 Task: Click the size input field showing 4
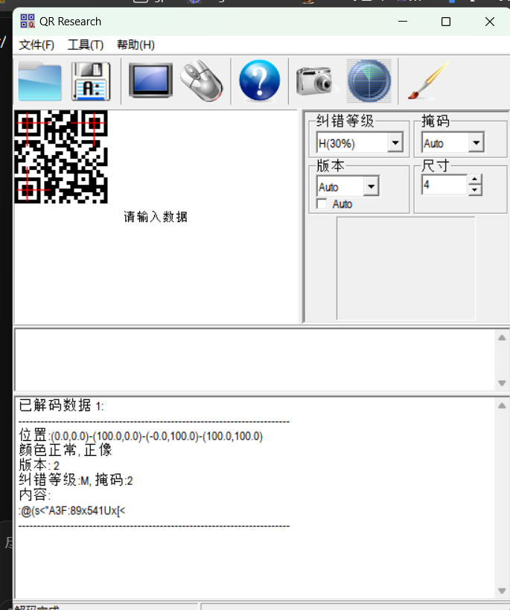(x=444, y=185)
